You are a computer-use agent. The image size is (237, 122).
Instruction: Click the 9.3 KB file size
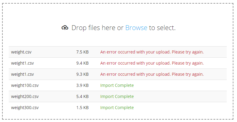pyautogui.click(x=82, y=74)
